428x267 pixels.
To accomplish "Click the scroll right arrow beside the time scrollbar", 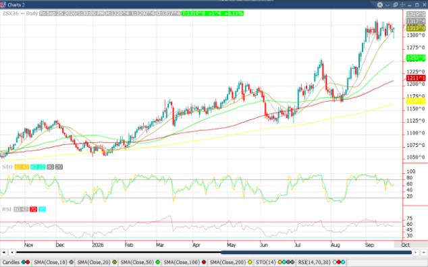I will (415, 252).
